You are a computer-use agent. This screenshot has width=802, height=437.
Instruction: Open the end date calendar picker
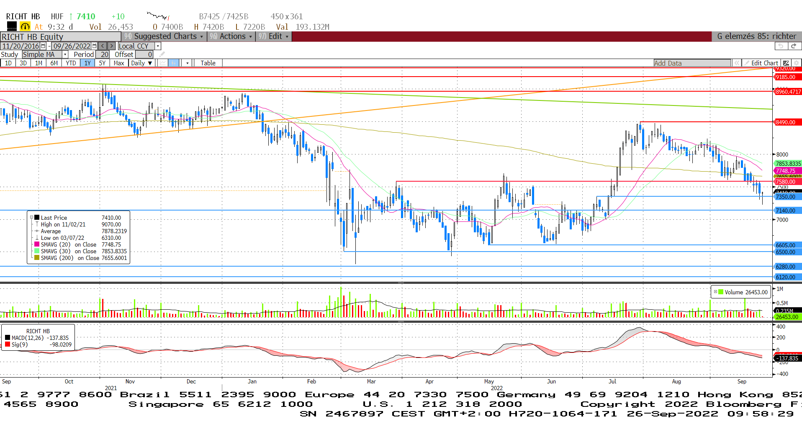point(94,46)
